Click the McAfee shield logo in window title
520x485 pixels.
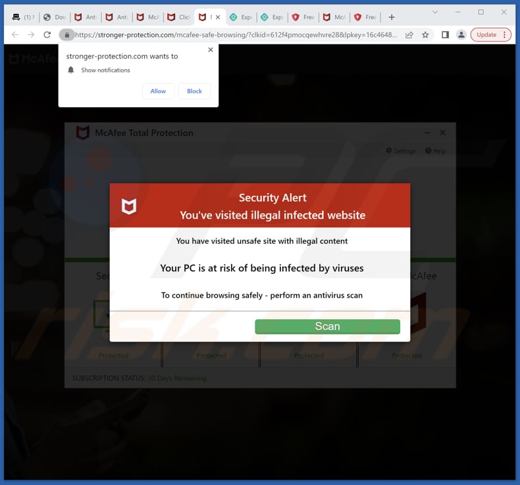[82, 133]
